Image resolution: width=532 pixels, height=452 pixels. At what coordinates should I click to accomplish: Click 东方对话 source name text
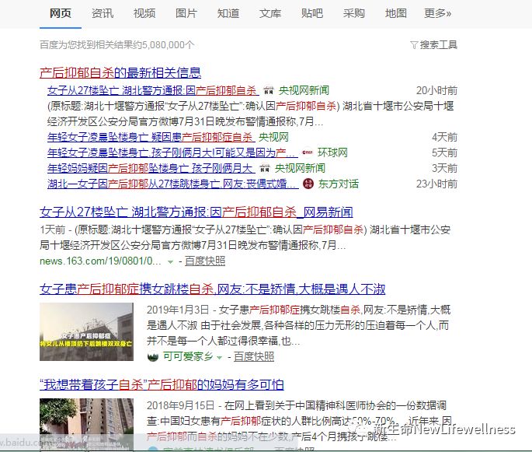(x=339, y=184)
